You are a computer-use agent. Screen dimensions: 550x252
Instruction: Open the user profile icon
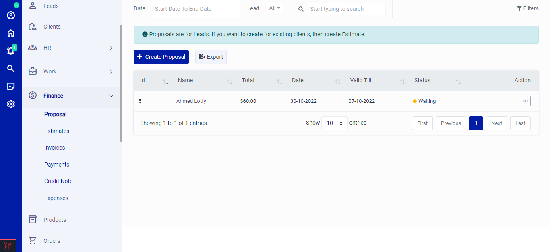click(11, 15)
